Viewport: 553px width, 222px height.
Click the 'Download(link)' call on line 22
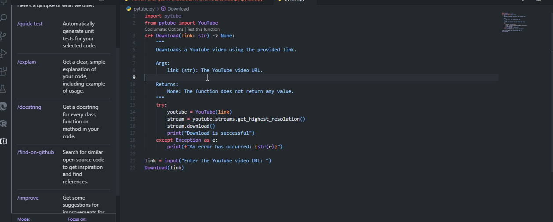tap(164, 168)
